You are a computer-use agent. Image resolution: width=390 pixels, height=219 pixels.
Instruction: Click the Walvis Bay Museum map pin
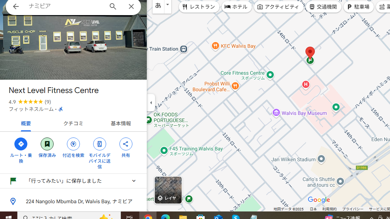(x=276, y=113)
